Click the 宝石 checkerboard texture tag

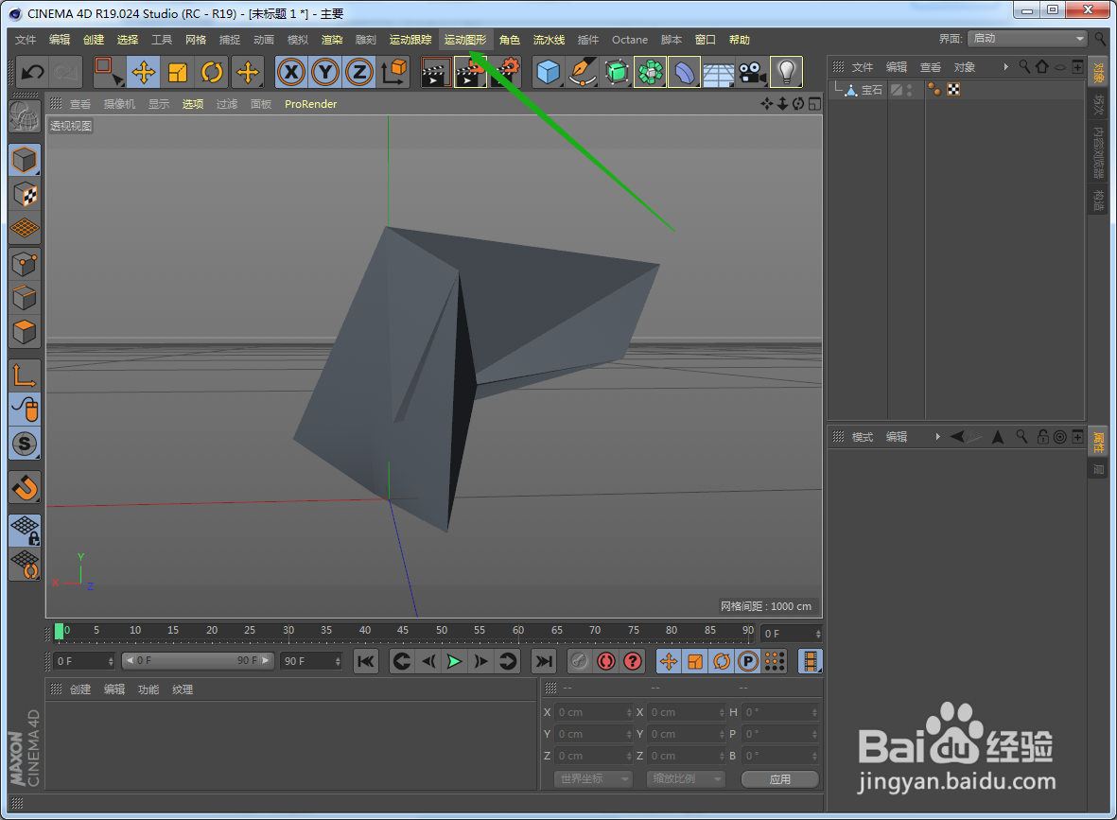[x=953, y=89]
